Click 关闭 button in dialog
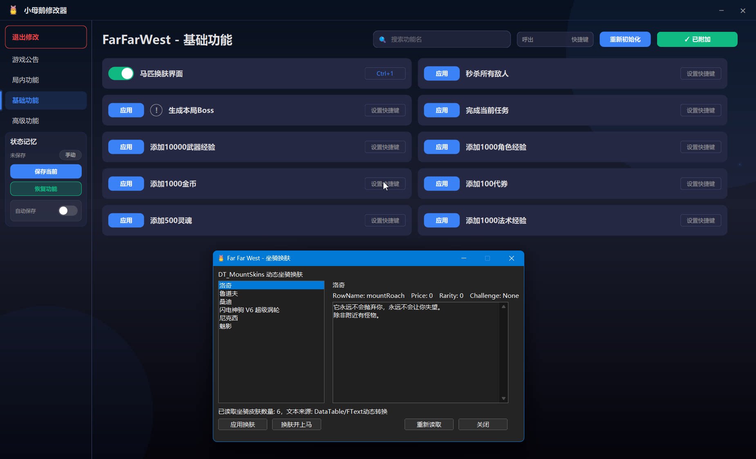Viewport: 756px width, 459px height. pos(483,424)
